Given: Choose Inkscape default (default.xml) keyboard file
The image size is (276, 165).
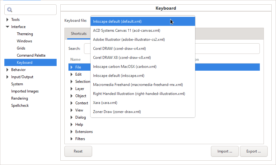Looking at the screenshot, I should 143,21.
